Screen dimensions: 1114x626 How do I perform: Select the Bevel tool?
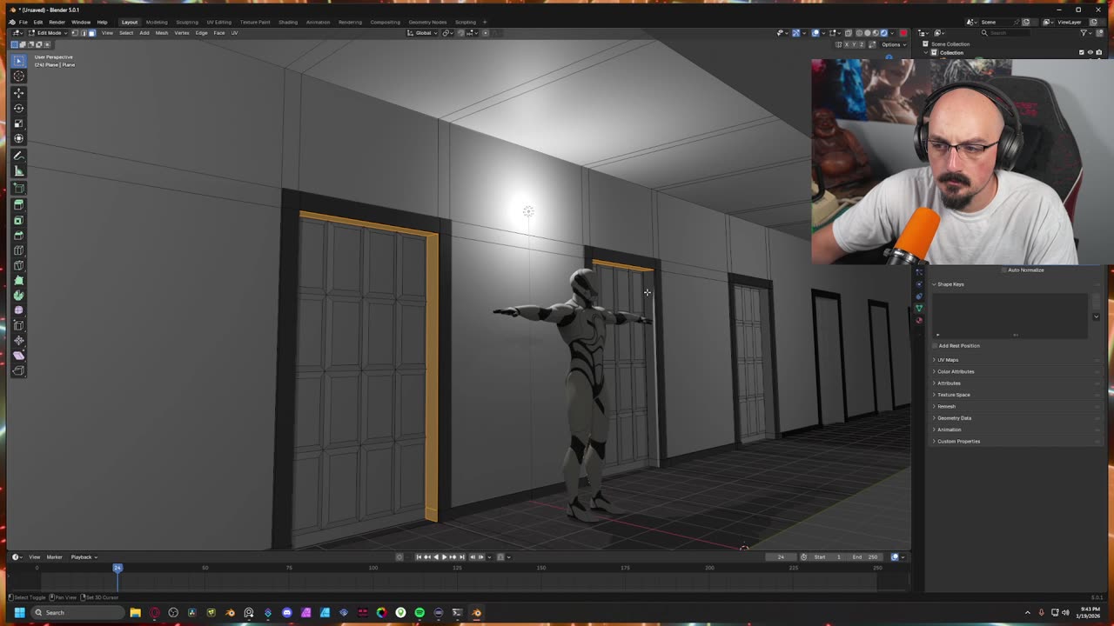click(18, 236)
